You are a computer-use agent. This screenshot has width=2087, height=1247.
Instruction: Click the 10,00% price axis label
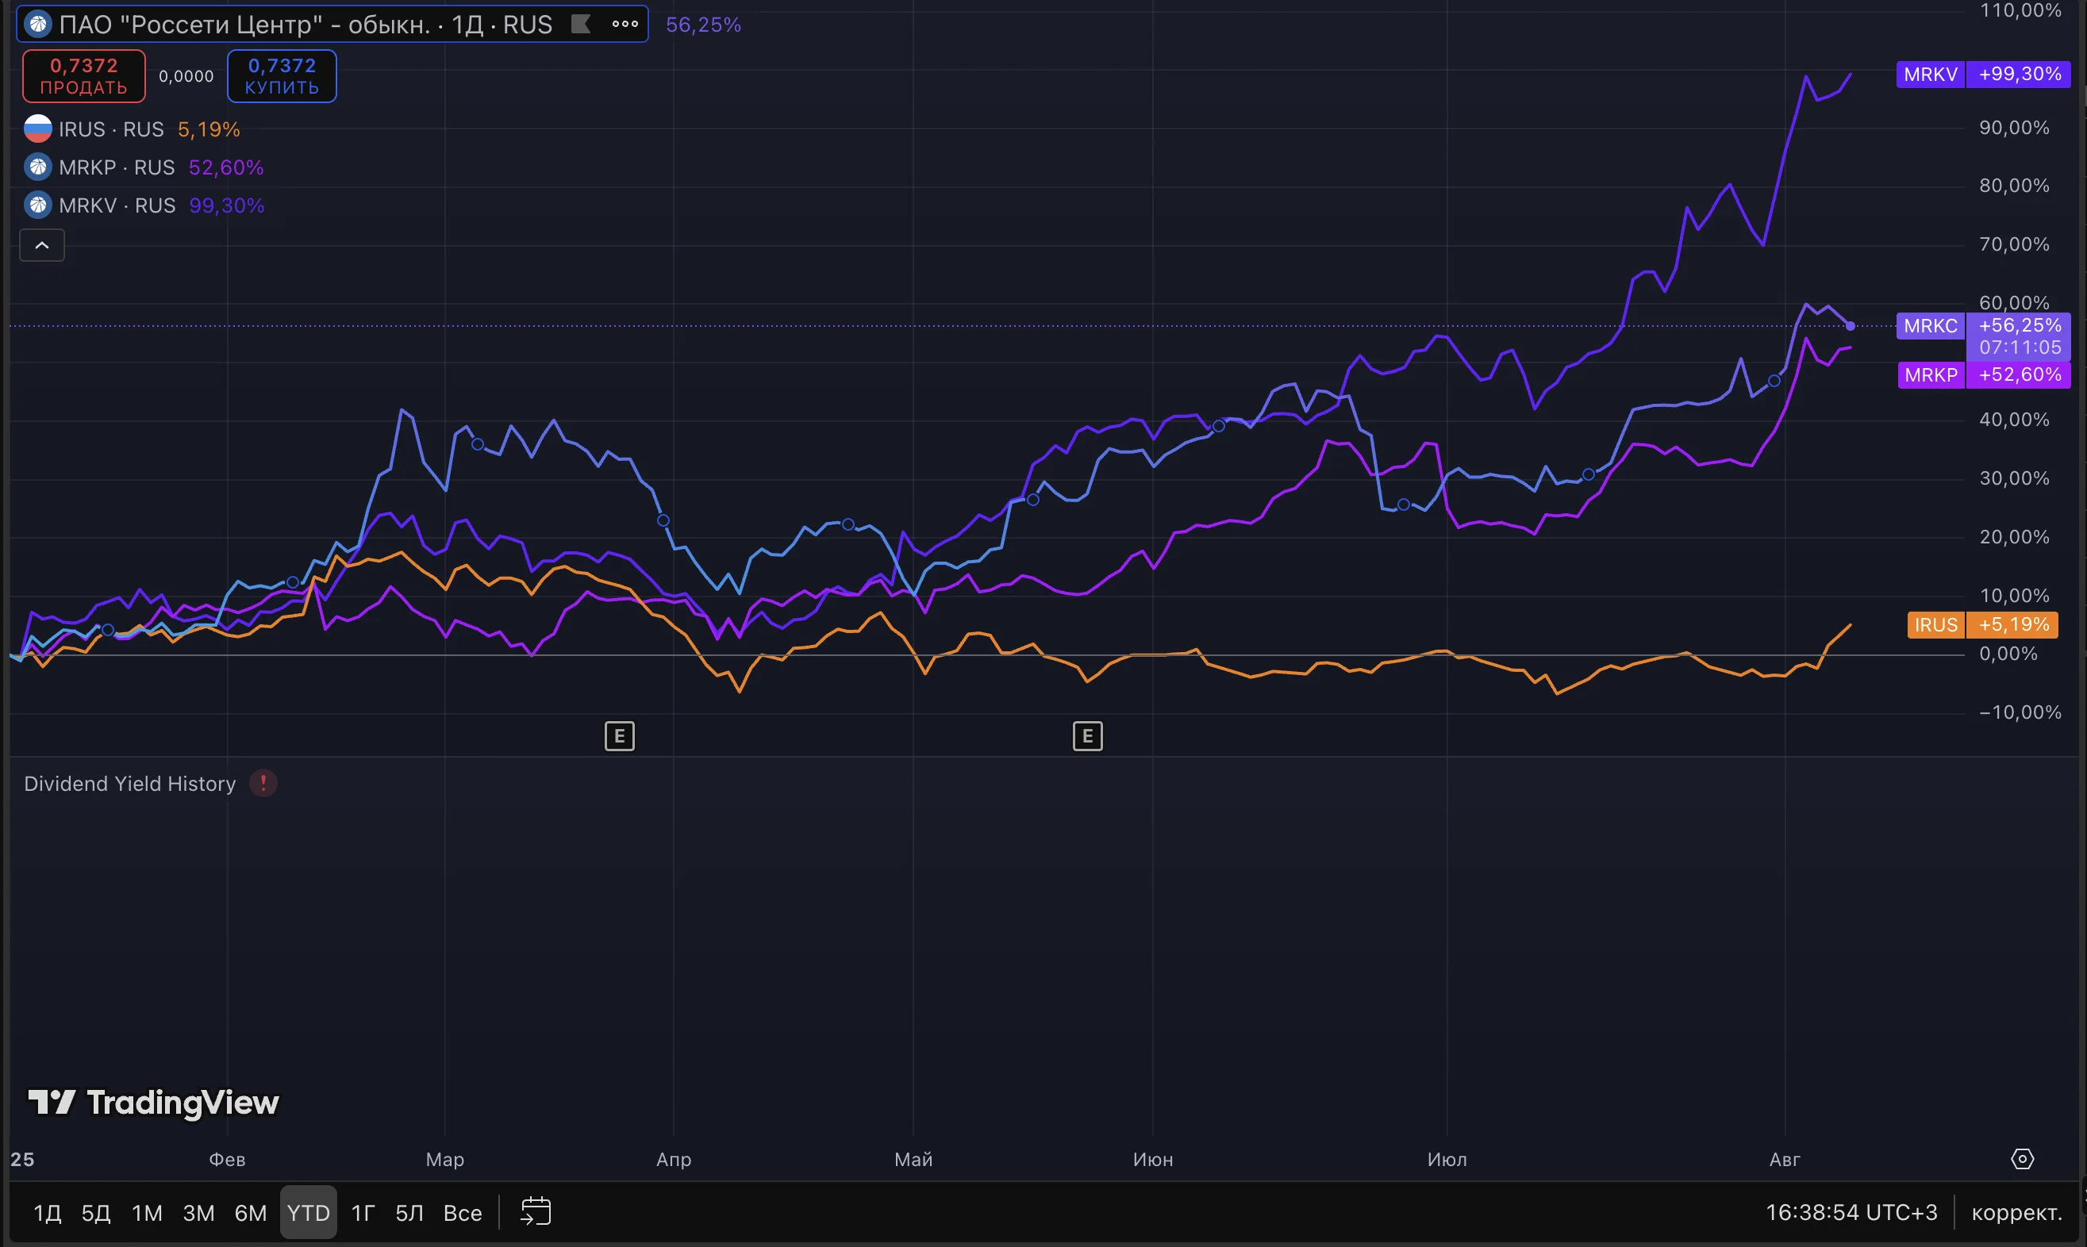tap(2014, 596)
